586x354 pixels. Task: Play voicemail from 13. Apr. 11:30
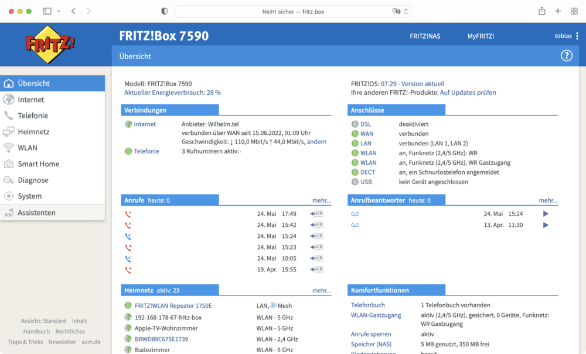[x=546, y=225]
